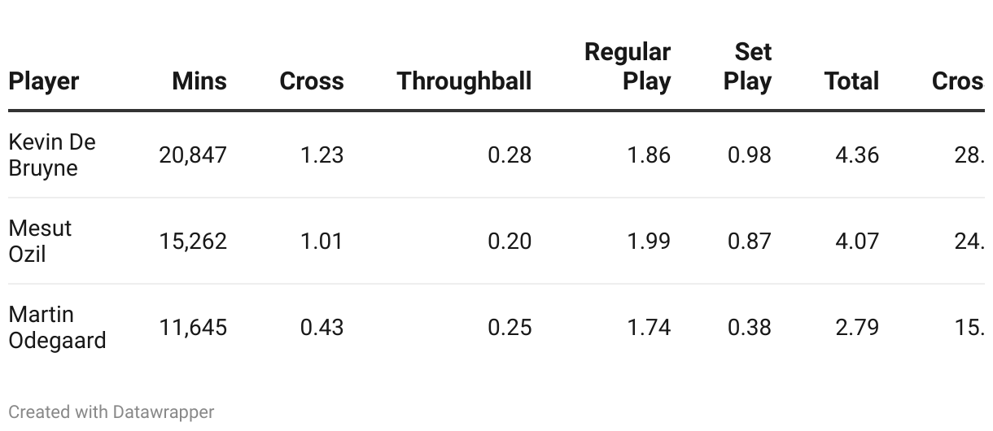Open the Created with Datawrapper link

(x=112, y=412)
